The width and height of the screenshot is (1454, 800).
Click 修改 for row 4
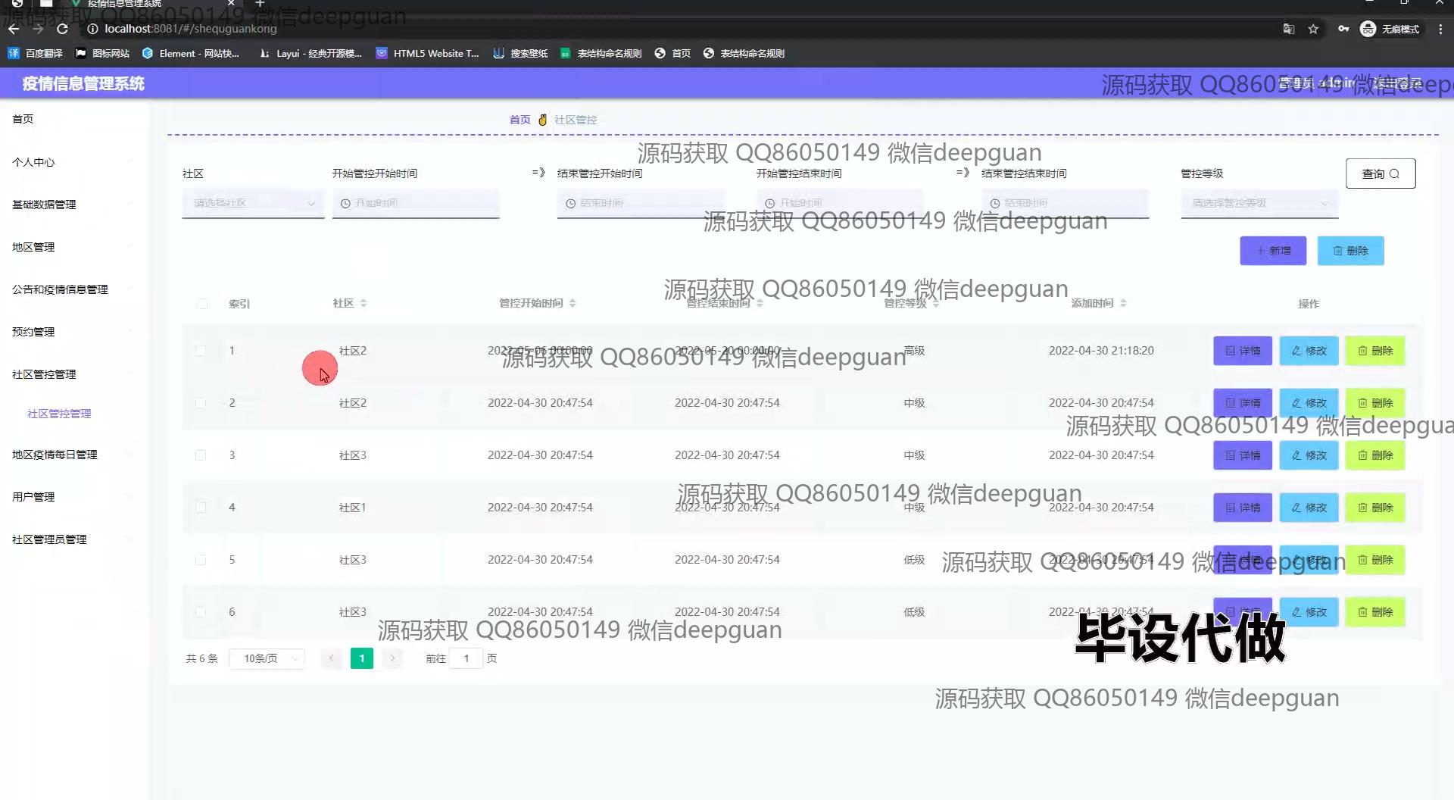click(1309, 508)
